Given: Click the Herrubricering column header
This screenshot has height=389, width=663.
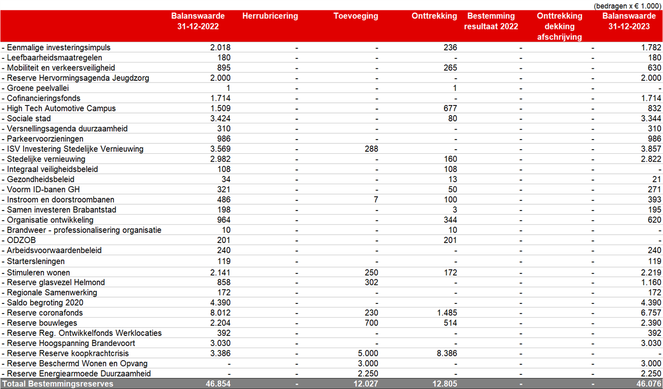Looking at the screenshot, I should pos(270,16).
